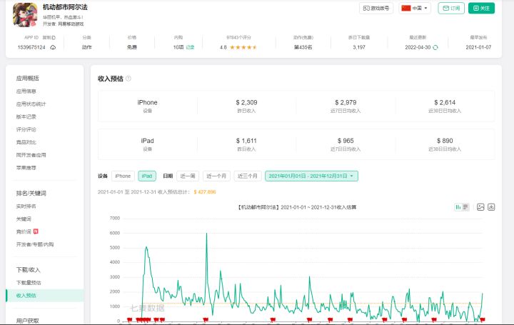The image size is (514, 325).
Task: Click the 2021-01-07 release date value
Action: point(478,47)
